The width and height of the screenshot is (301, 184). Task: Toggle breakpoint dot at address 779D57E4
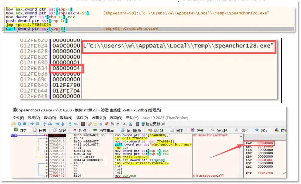(x=47, y=160)
